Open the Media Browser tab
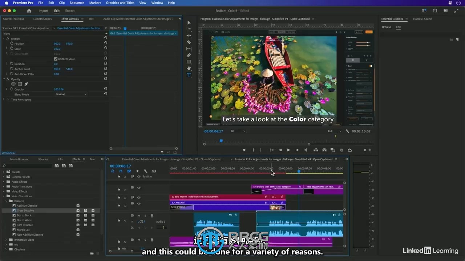The image size is (465, 261). 19,159
